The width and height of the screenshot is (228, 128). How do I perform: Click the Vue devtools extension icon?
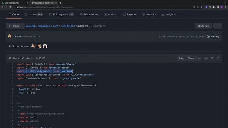[x=210, y=7]
